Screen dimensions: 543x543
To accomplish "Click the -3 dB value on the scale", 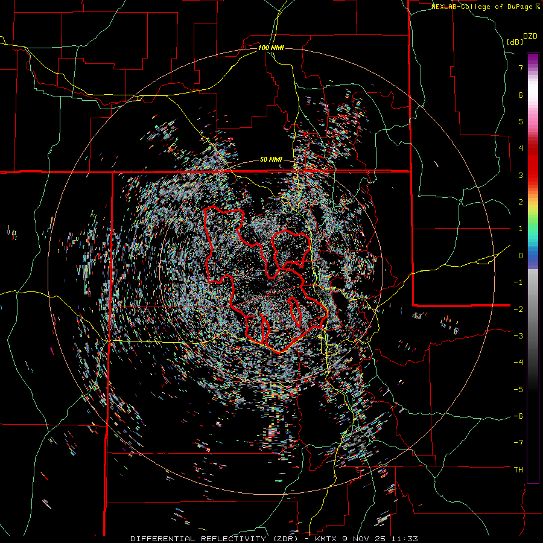I will tap(518, 336).
